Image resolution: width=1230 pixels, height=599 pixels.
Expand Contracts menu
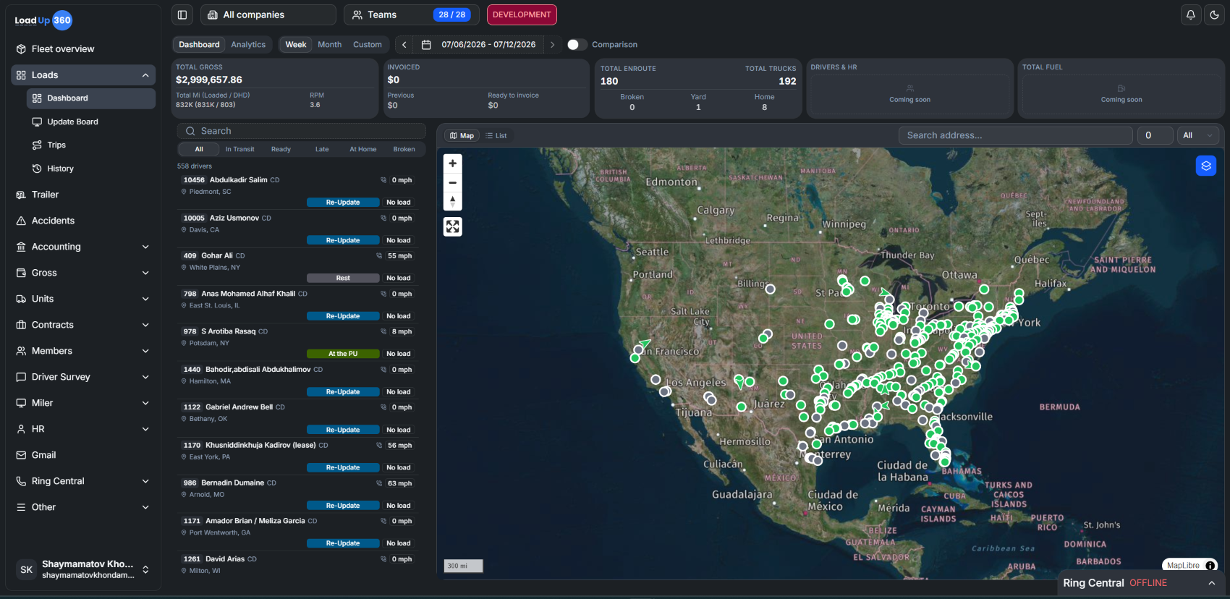coord(83,325)
